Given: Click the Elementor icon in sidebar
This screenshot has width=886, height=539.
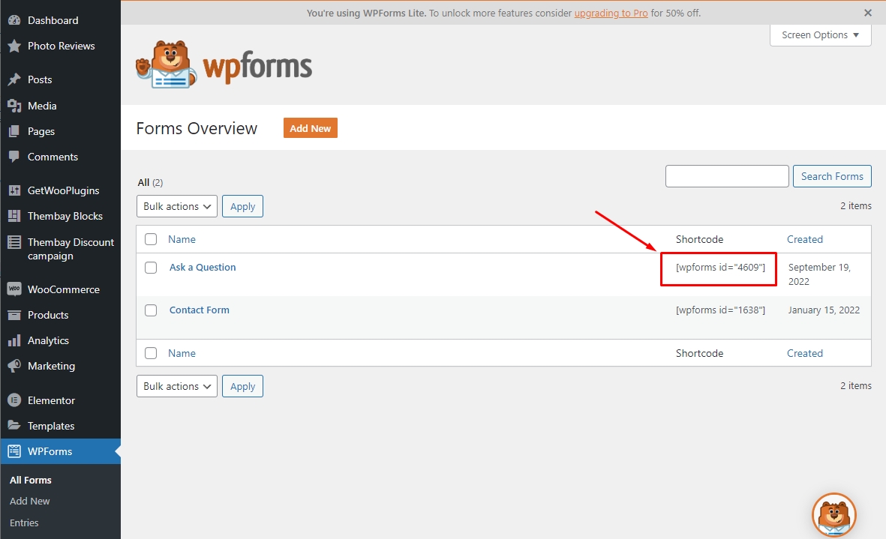Looking at the screenshot, I should pos(14,400).
